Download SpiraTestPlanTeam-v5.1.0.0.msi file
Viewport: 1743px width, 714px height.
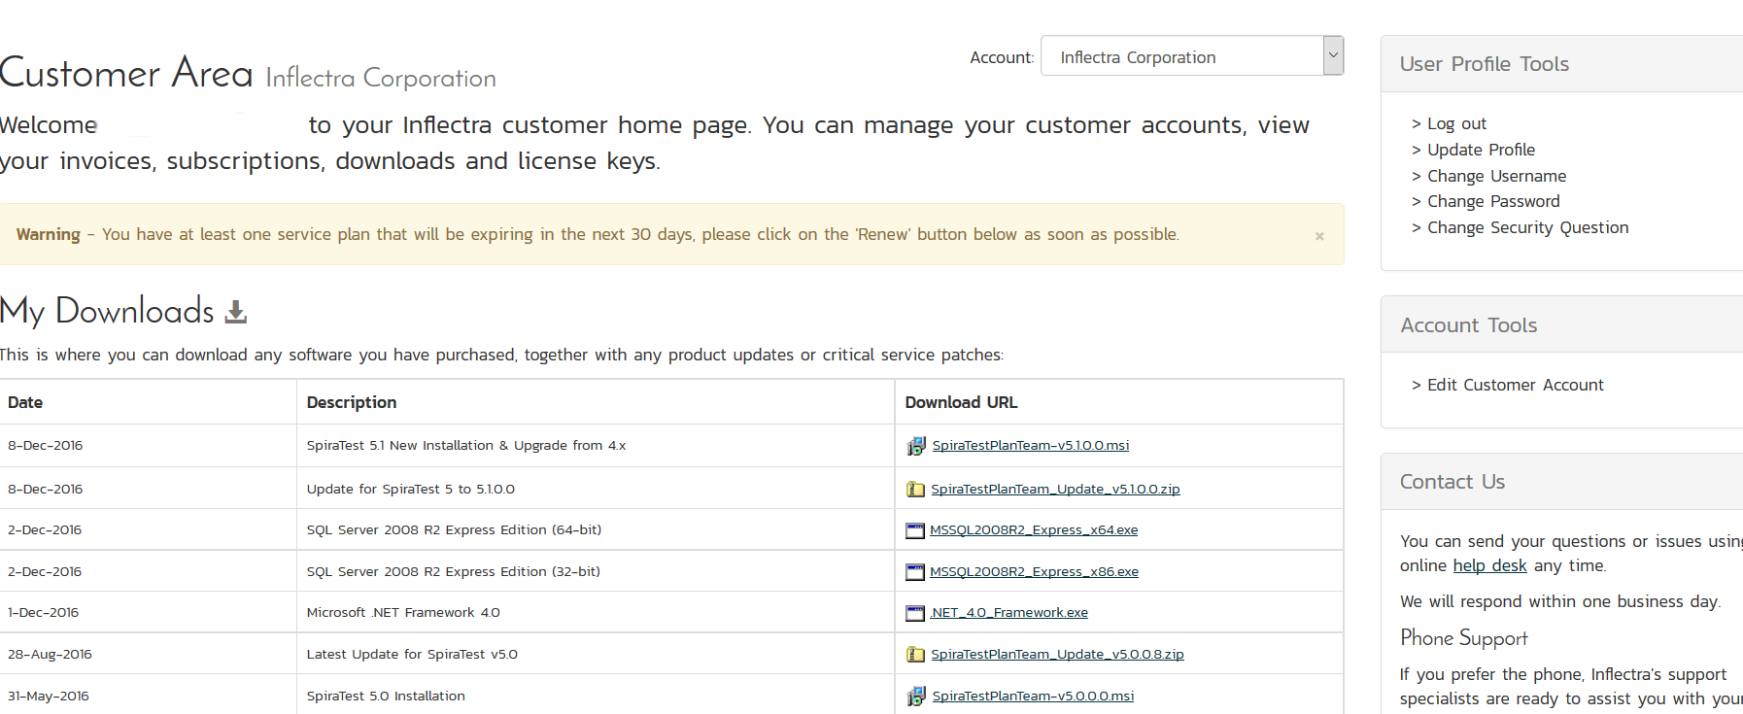point(1030,446)
